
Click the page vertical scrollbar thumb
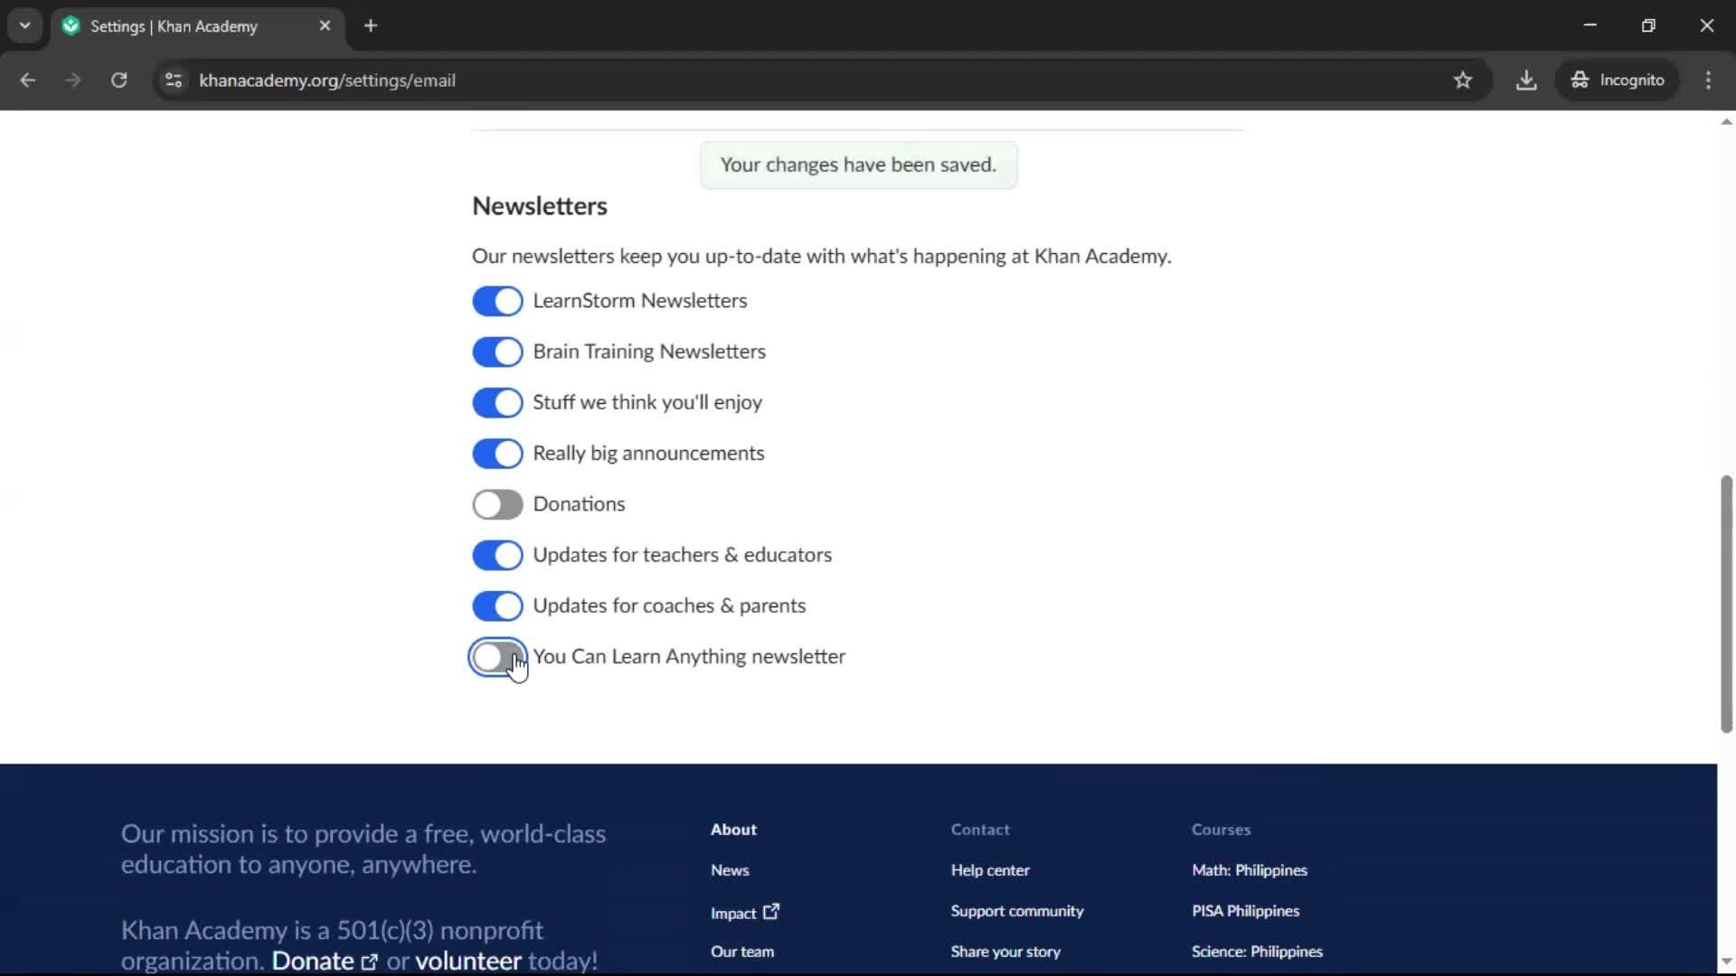[1726, 604]
